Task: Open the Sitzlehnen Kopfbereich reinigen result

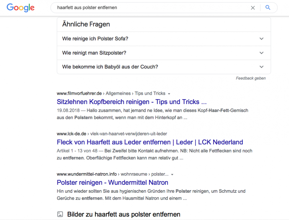Action: (x=131, y=101)
